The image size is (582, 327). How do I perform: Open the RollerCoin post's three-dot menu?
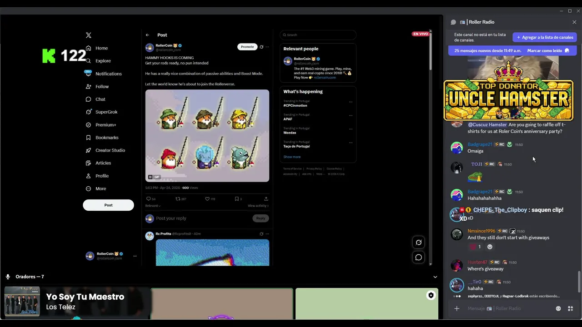[x=267, y=47]
